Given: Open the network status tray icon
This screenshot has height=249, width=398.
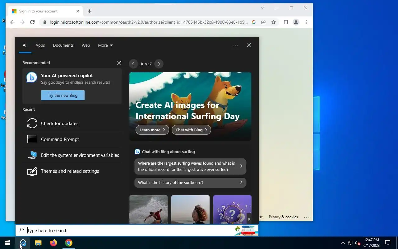Looking at the screenshot, I should coord(350,243).
